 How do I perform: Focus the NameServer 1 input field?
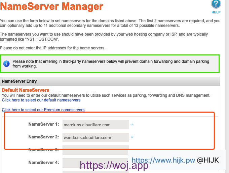(x=96, y=125)
